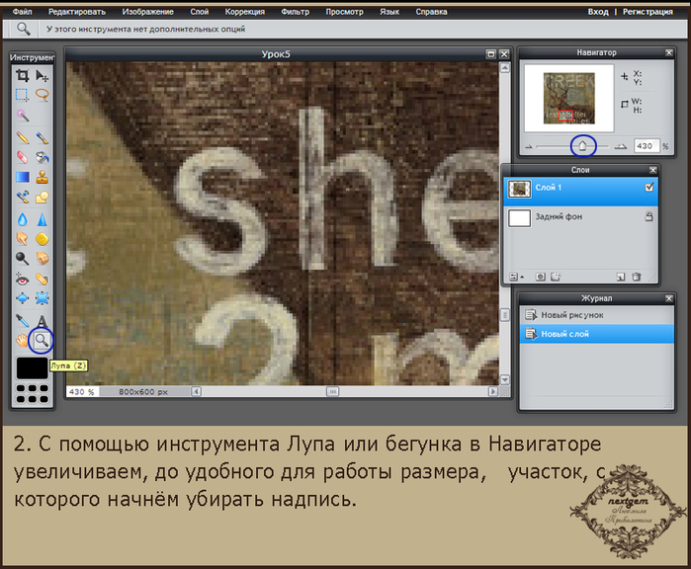Select the Слой 1 layer row
Viewport: 691px width, 569px height.
click(581, 192)
